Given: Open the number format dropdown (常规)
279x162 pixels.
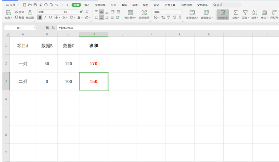Looking at the screenshot, I should coord(181,12).
